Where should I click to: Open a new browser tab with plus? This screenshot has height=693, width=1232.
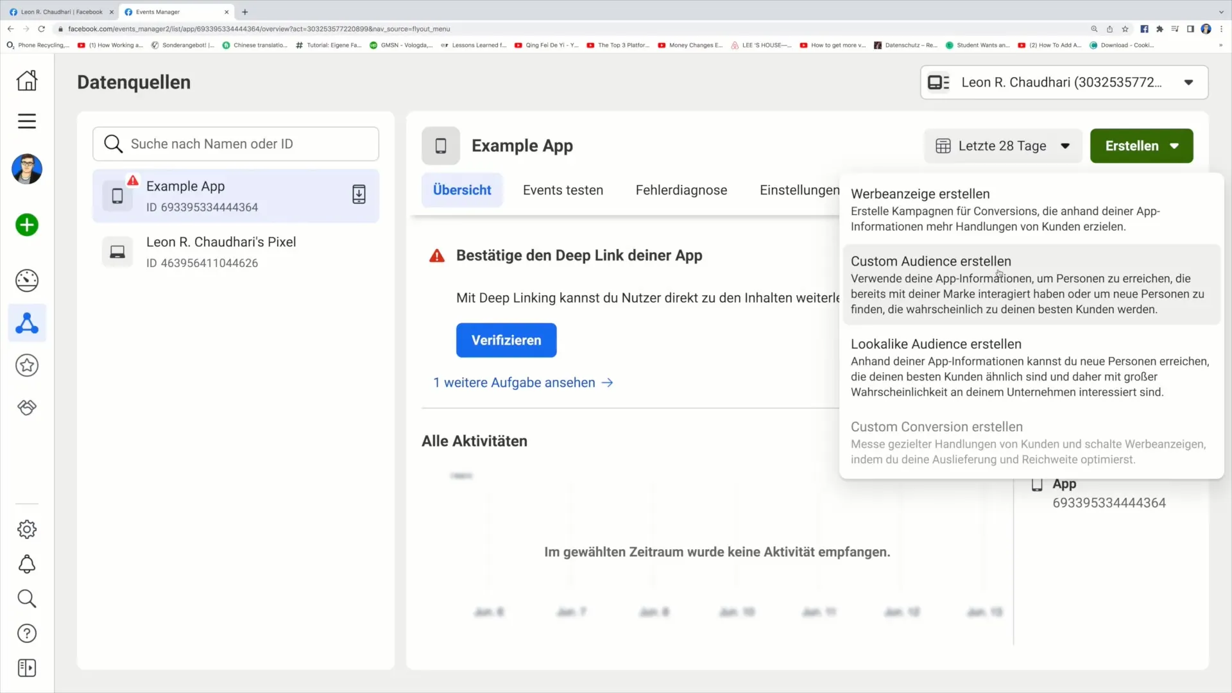tap(244, 12)
